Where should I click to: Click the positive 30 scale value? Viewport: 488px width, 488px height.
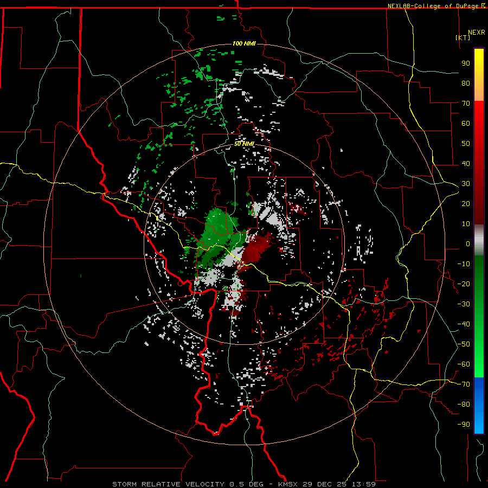[466, 184]
